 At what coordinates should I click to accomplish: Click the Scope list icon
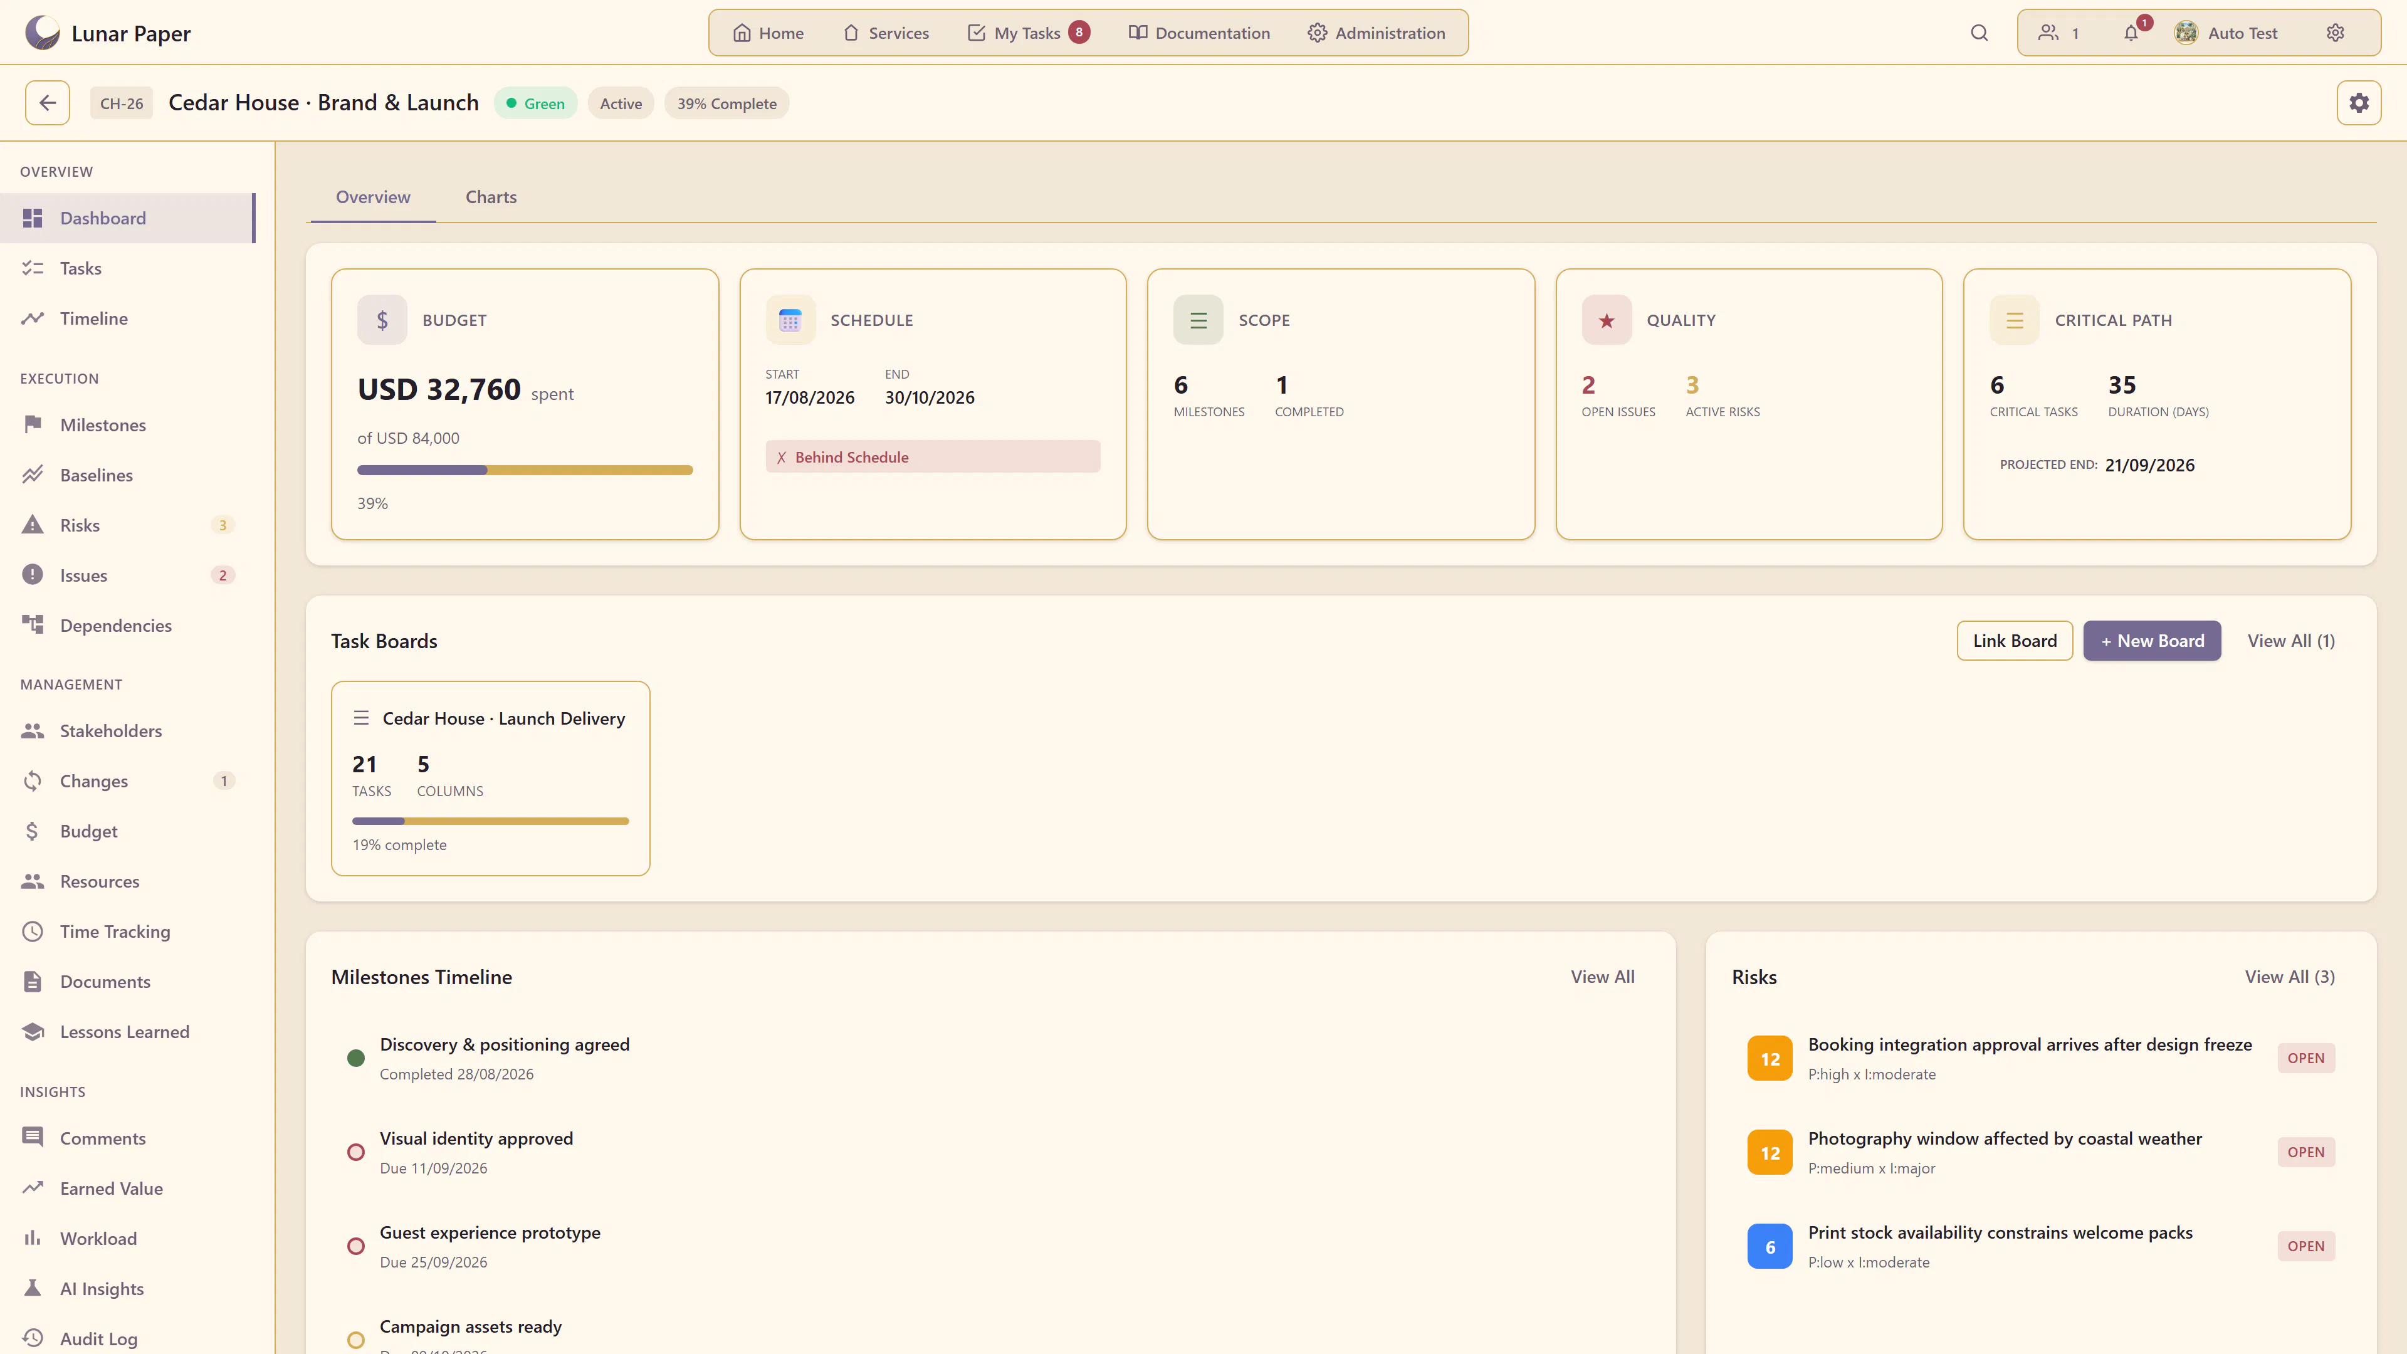(1199, 320)
